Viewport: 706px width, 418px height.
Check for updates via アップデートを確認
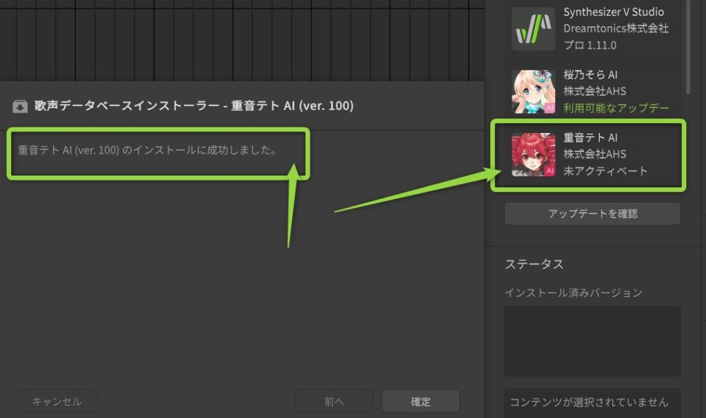[592, 213]
